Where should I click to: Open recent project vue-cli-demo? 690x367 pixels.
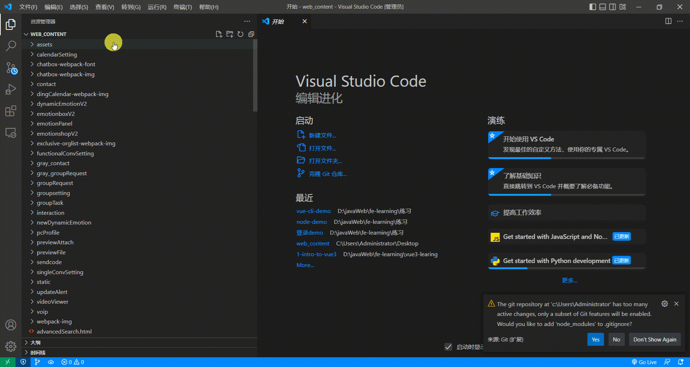tap(313, 211)
